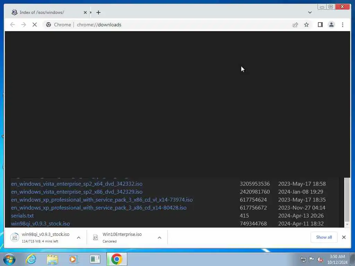Share this page icon
This screenshot has width=355, height=266.
click(295, 25)
